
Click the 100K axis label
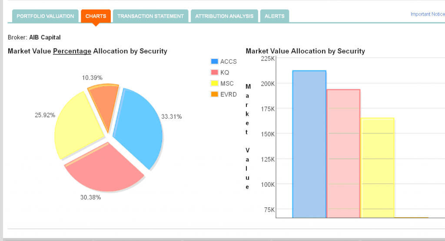point(268,185)
